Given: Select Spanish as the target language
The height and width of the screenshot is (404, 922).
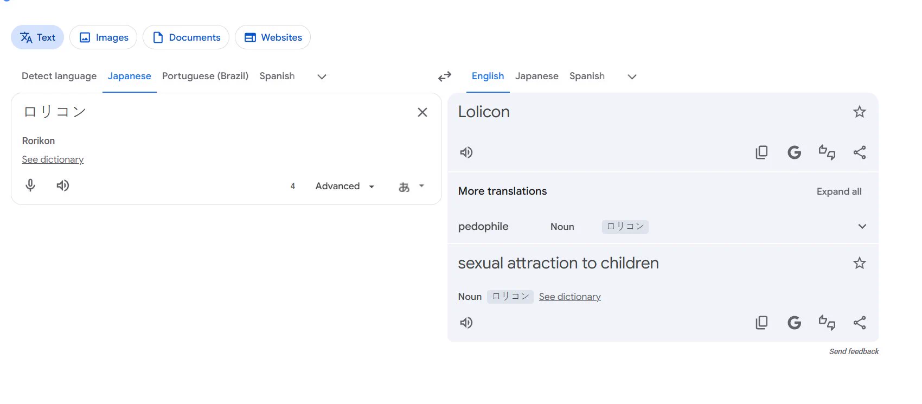Looking at the screenshot, I should point(587,76).
